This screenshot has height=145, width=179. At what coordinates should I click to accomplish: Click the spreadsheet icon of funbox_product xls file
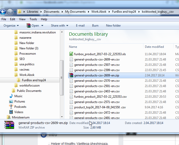point(71,54)
